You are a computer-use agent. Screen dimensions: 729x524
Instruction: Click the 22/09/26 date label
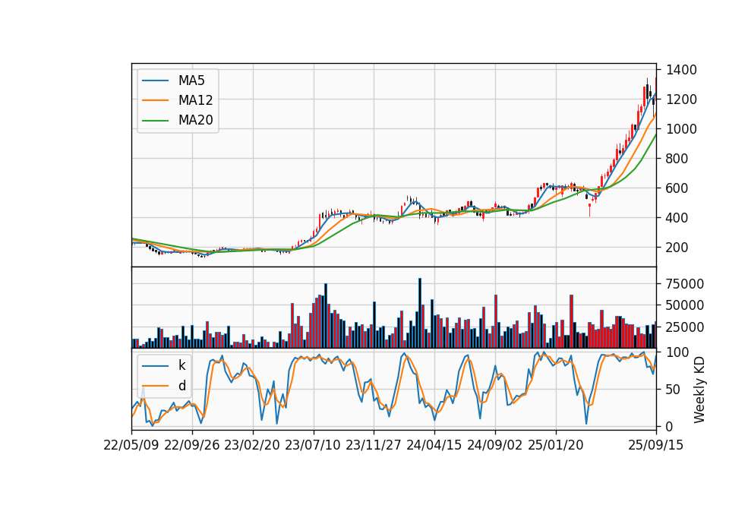coord(192,445)
